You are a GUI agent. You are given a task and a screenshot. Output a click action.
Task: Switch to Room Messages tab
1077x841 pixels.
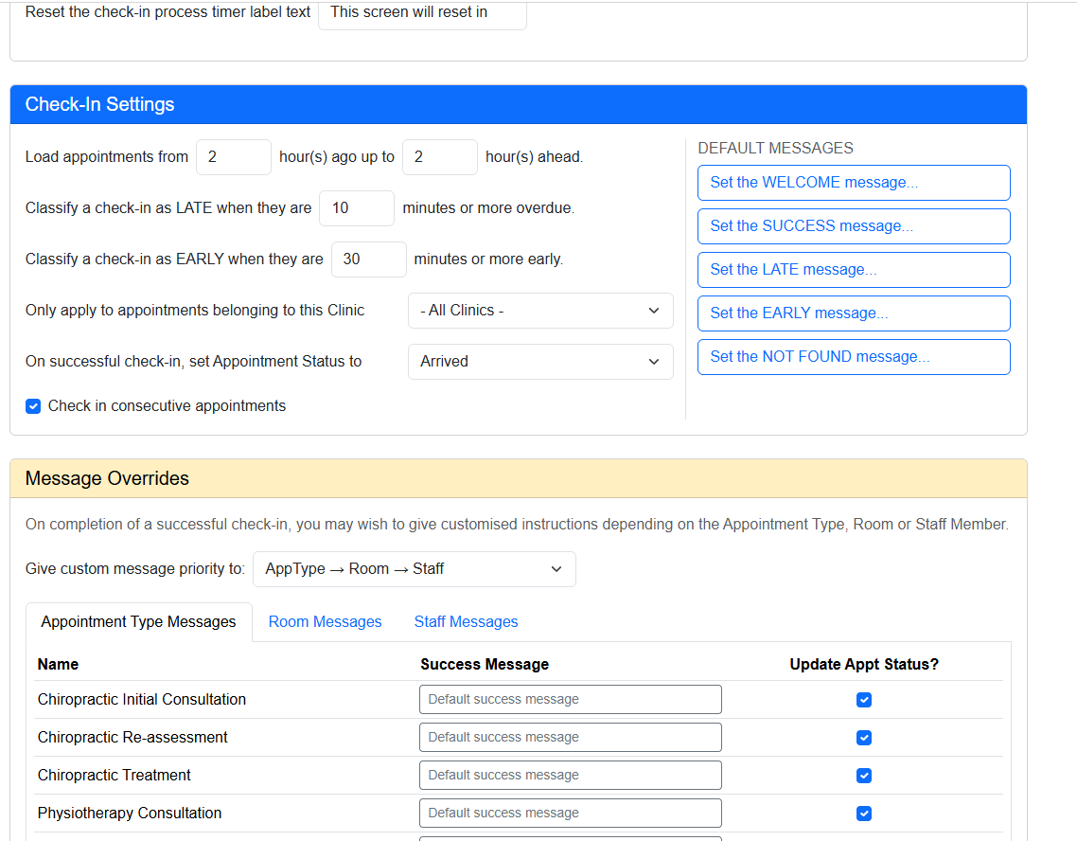coord(325,622)
